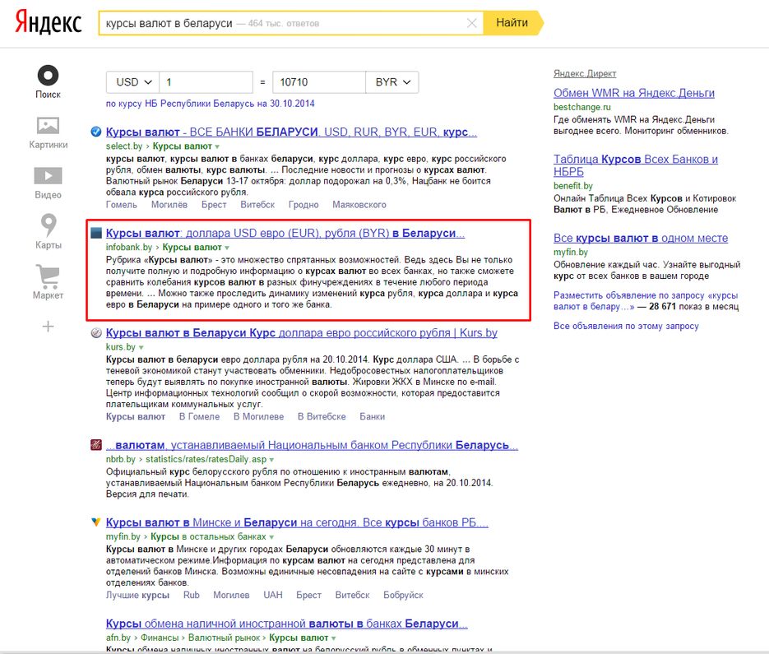Open Картинки image search icon
Image resolution: width=769 pixels, height=654 pixels.
click(48, 126)
